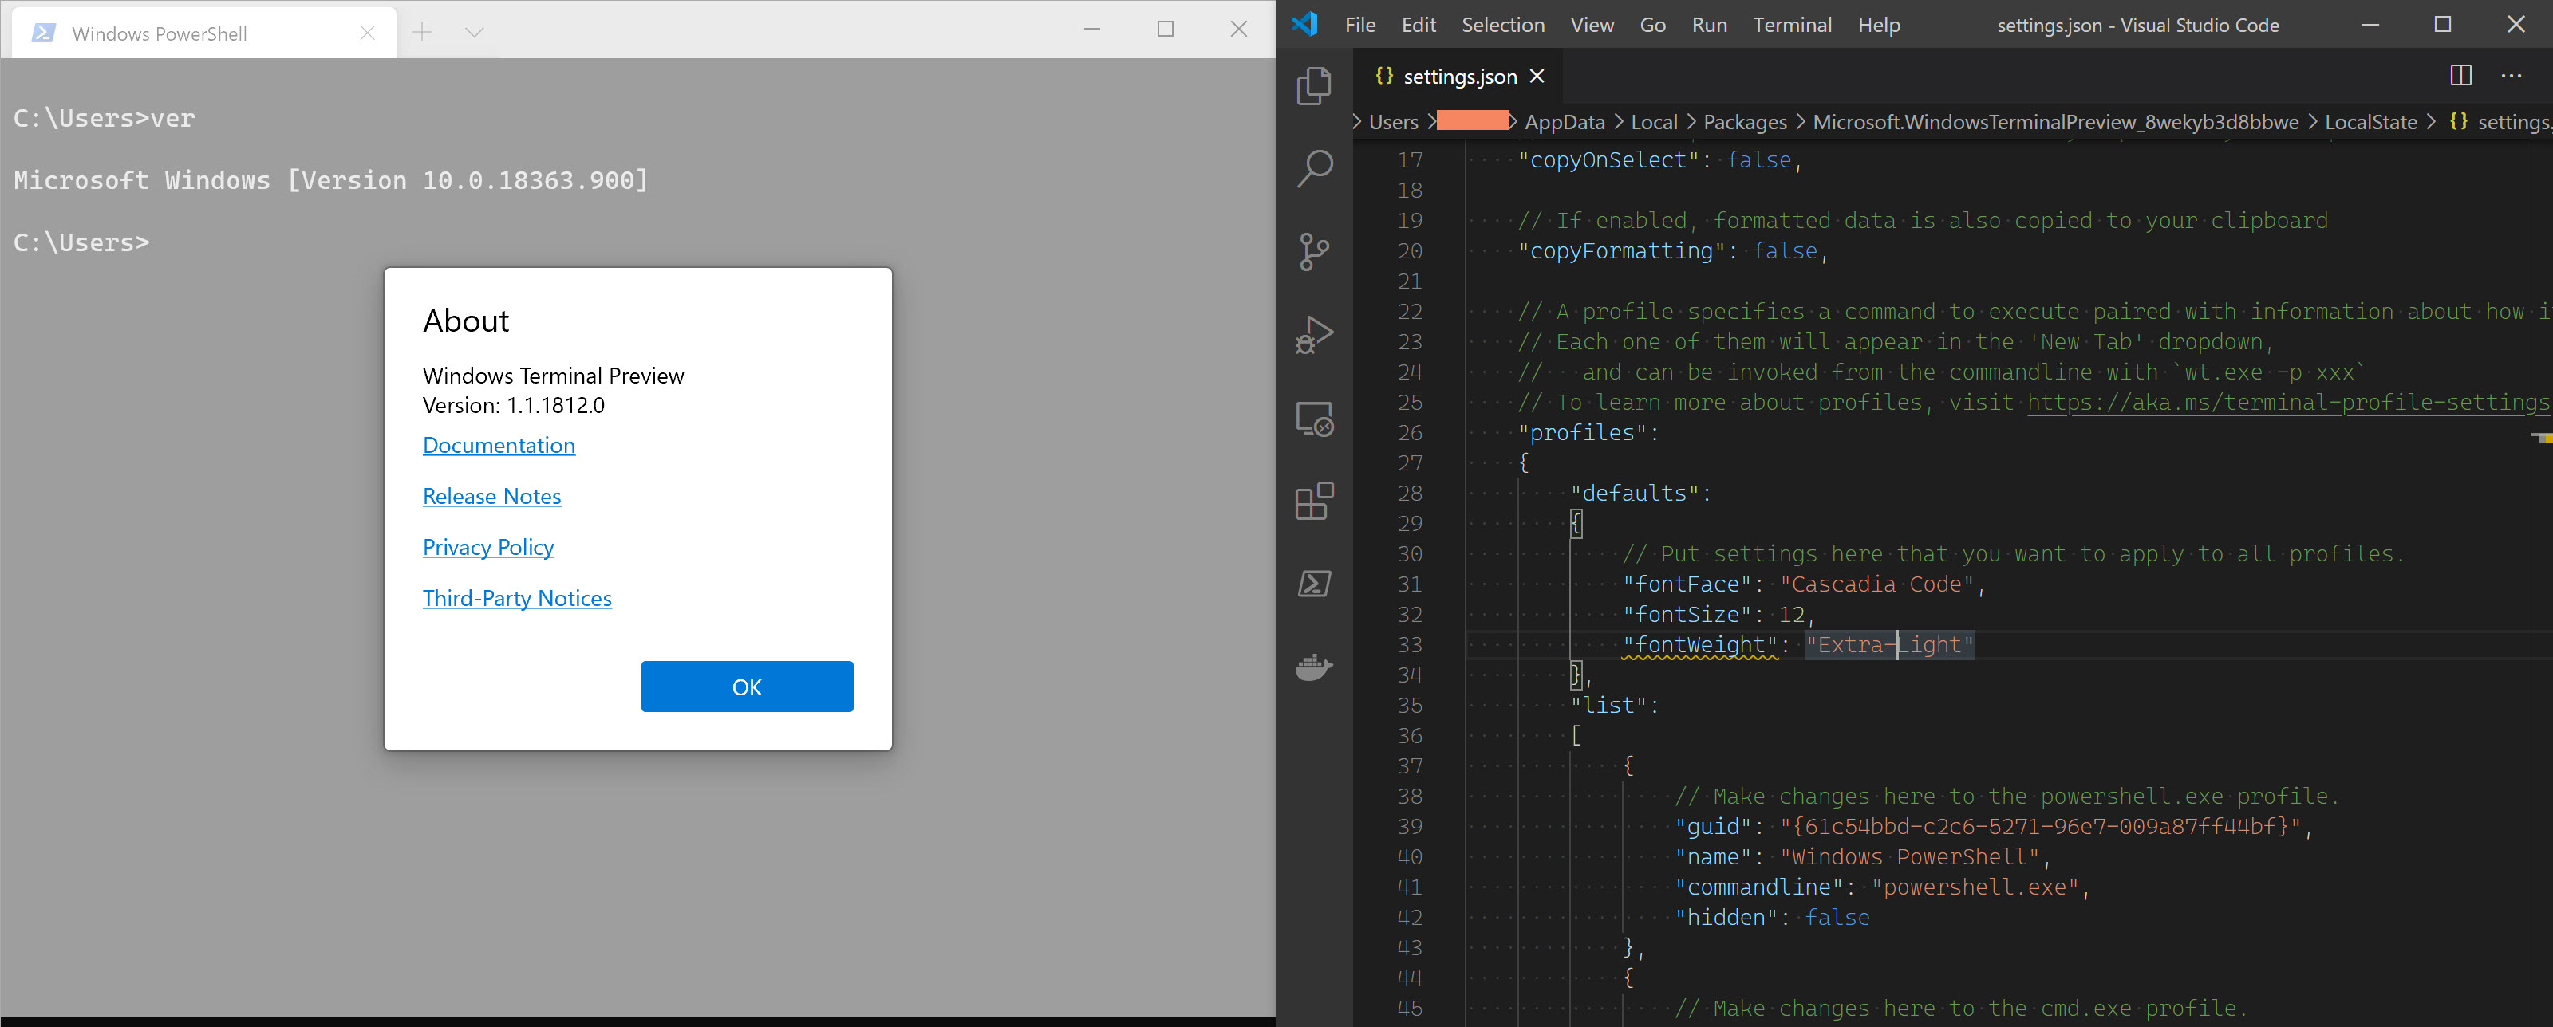The width and height of the screenshot is (2553, 1027).
Task: Select the LocalState breadcrumb segment
Action: (2370, 122)
